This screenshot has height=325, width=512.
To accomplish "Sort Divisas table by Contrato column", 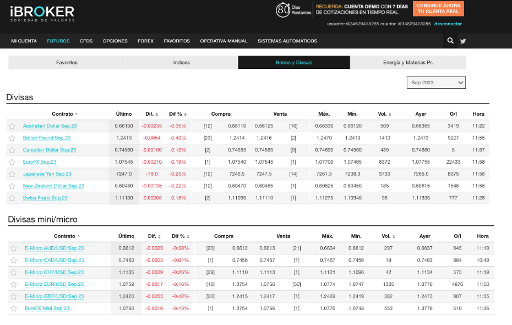I will pos(64,114).
